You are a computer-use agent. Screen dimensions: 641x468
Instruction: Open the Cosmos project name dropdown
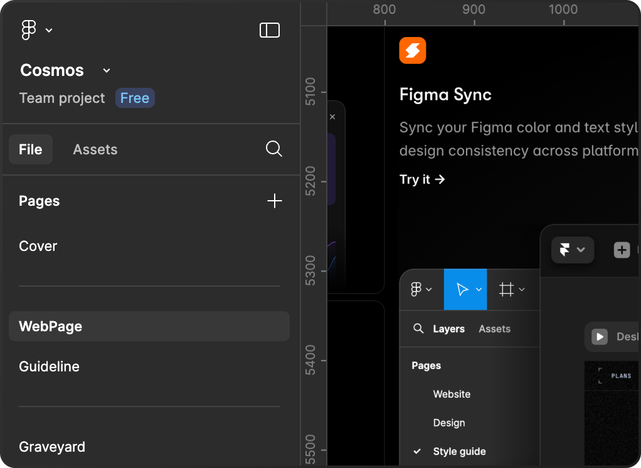pos(105,70)
